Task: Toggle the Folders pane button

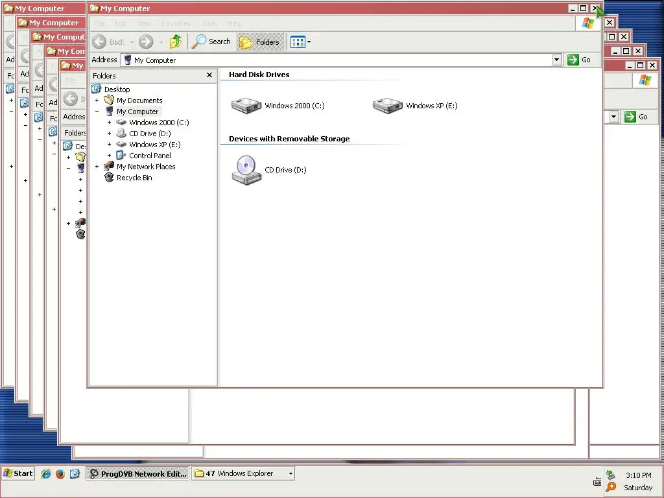Action: (x=259, y=41)
